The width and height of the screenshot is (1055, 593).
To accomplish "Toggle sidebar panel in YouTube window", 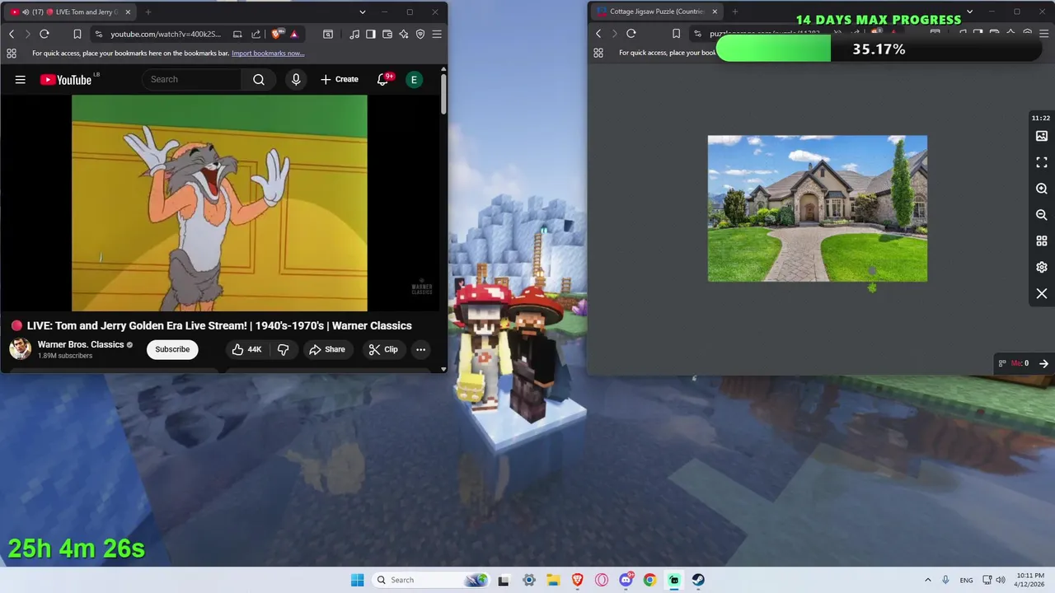I will [371, 34].
